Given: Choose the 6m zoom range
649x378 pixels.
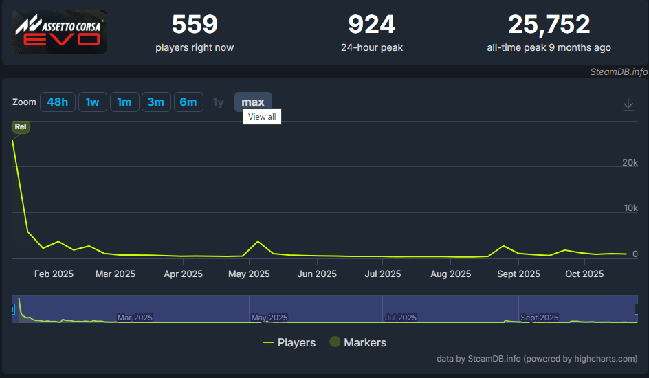Looking at the screenshot, I should point(188,102).
